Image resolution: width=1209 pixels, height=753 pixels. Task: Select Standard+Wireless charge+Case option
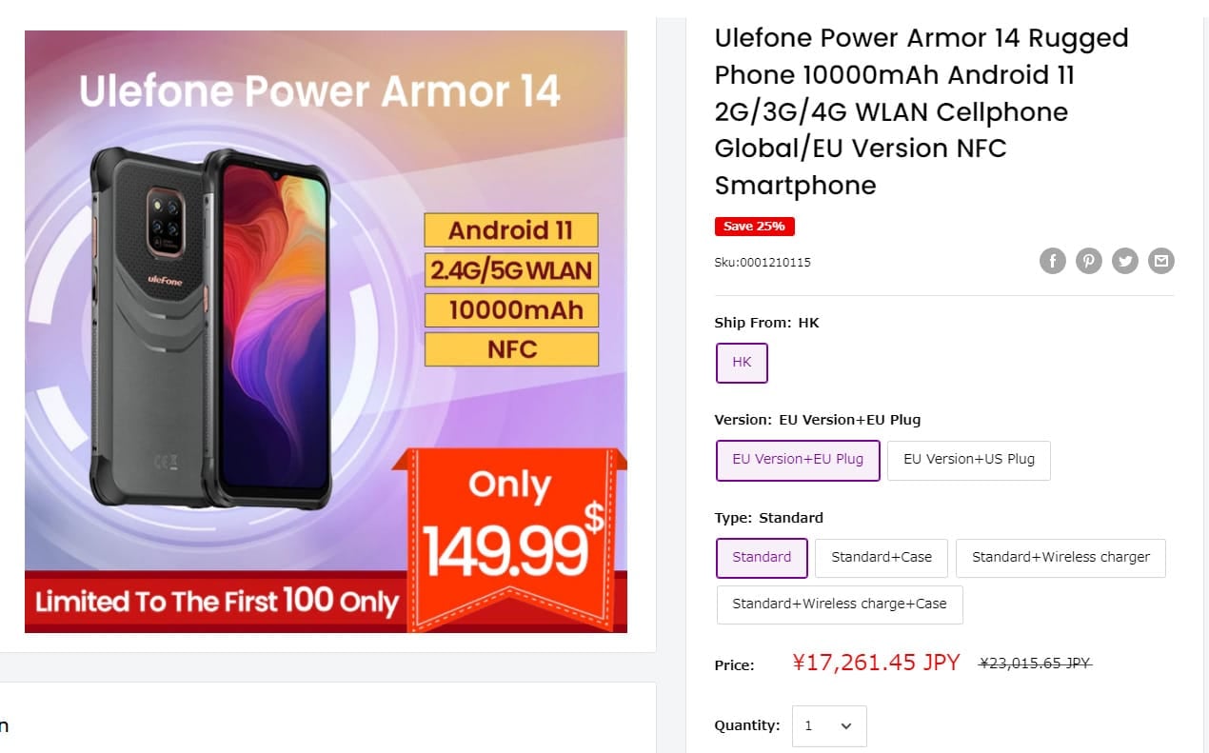(x=840, y=604)
